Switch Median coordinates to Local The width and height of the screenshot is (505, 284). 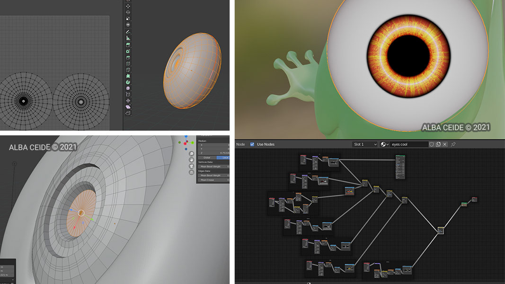point(223,158)
